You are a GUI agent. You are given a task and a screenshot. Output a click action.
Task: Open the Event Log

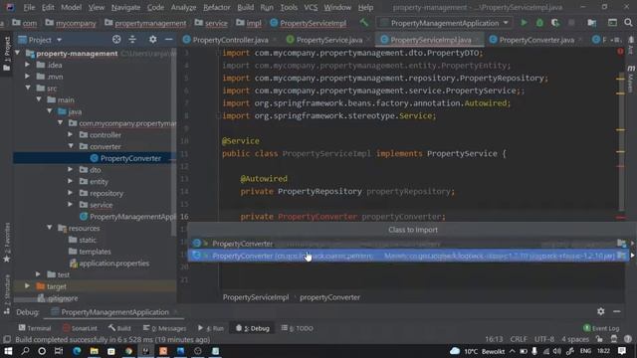pos(601,328)
